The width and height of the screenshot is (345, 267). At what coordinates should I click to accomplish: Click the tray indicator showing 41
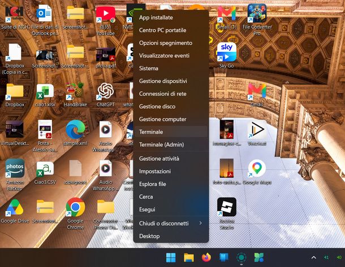click(x=326, y=257)
